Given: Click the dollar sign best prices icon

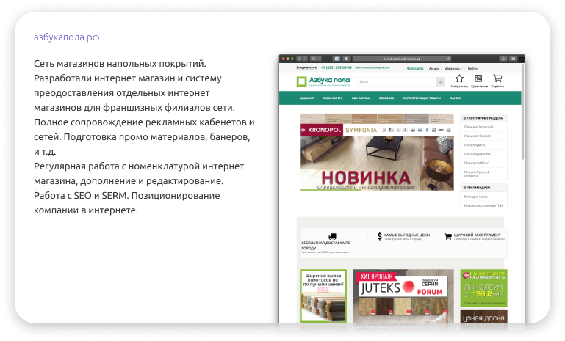Looking at the screenshot, I should 379,236.
